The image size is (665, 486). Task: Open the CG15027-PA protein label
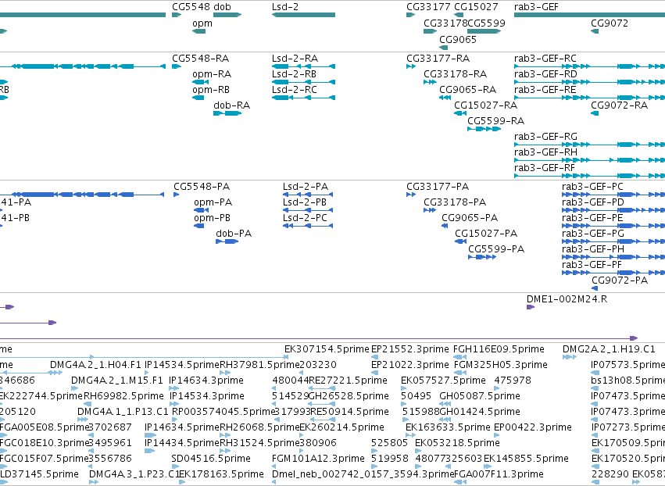(x=486, y=234)
